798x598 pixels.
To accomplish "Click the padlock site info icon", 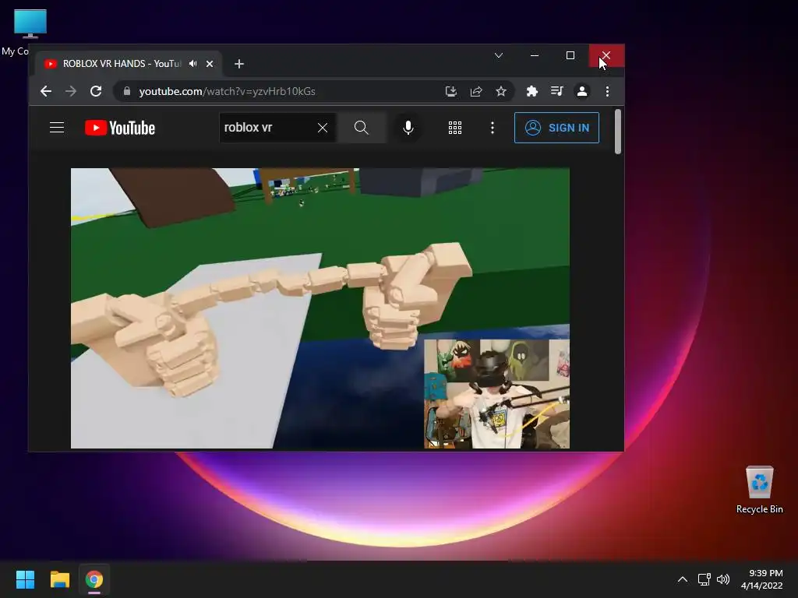I will 127,92.
